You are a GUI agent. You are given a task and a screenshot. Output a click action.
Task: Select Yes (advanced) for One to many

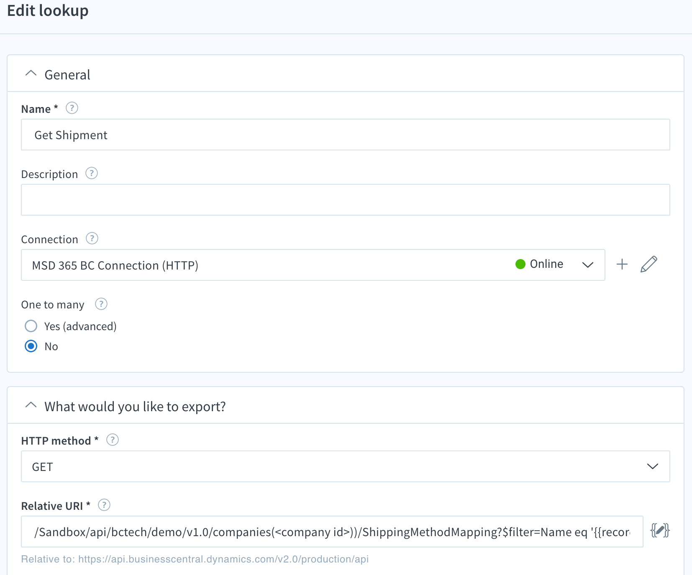[31, 326]
